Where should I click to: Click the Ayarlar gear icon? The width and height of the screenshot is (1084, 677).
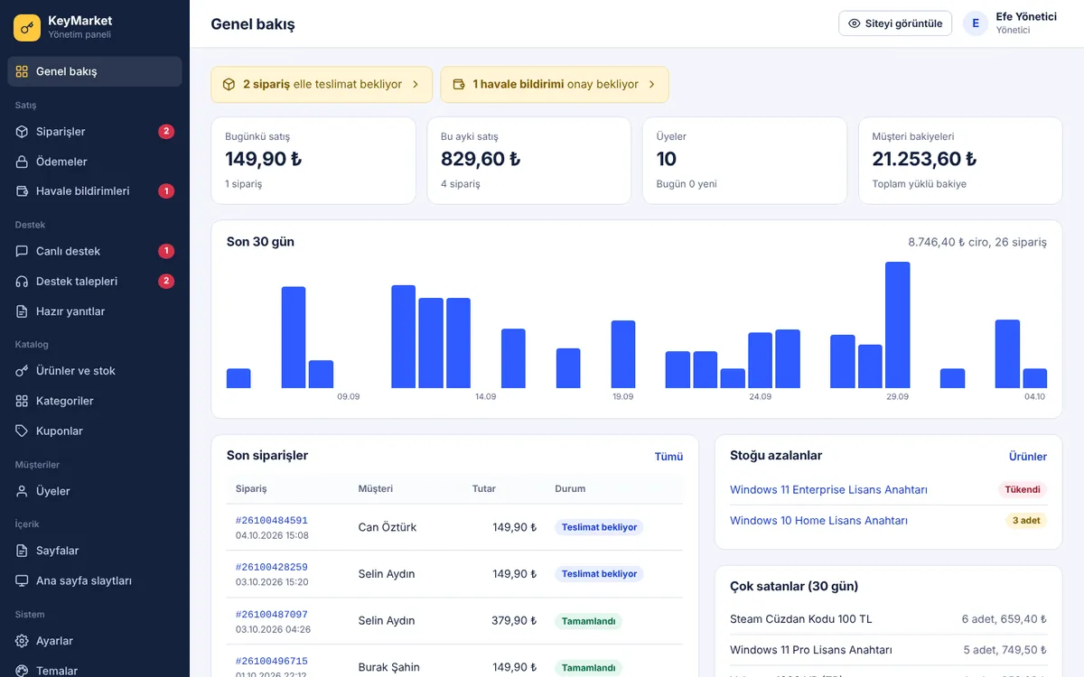(x=23, y=641)
